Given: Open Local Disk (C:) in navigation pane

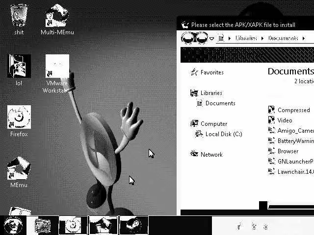Looking at the screenshot, I should 224,134.
